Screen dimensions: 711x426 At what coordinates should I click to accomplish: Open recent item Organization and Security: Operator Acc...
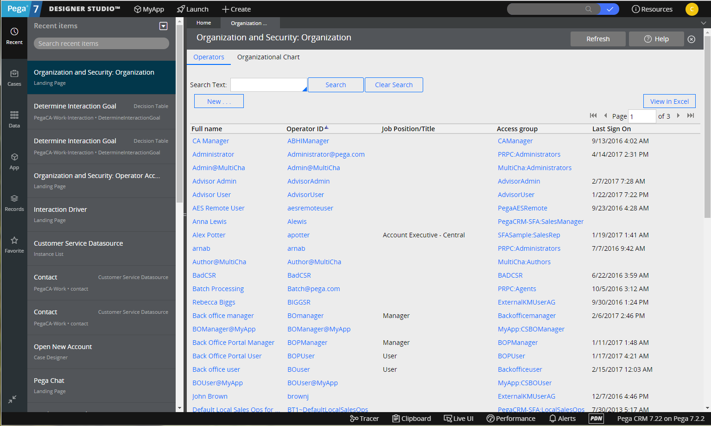[x=102, y=181]
